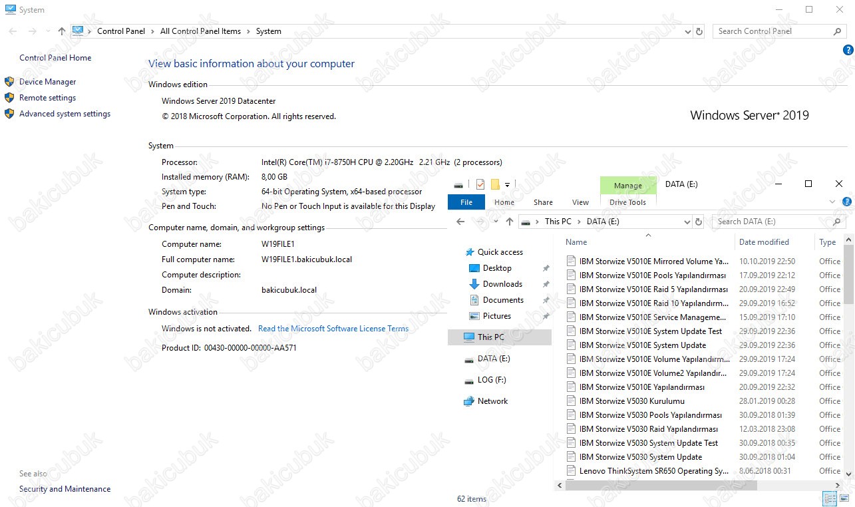The height and width of the screenshot is (507, 855).
Task: Open Advanced system settings link
Action: coord(65,114)
